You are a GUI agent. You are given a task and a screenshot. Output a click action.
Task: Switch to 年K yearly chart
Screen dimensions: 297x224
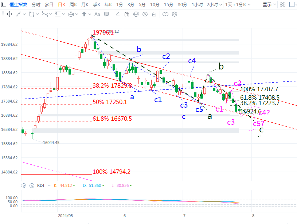[108, 4]
